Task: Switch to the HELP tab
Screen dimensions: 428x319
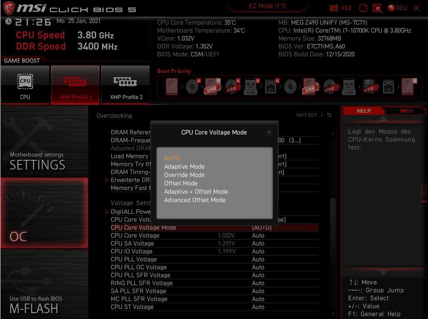Action: coord(364,111)
